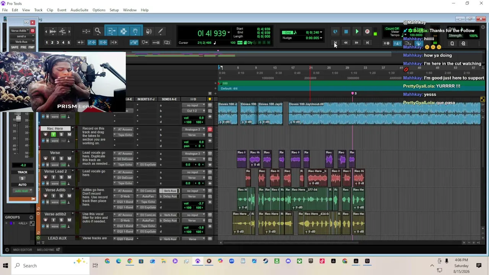Record-enable the Rec Here track

point(45,134)
